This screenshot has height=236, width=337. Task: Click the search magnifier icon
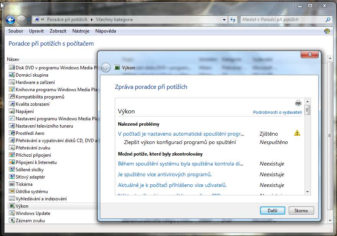click(x=327, y=20)
